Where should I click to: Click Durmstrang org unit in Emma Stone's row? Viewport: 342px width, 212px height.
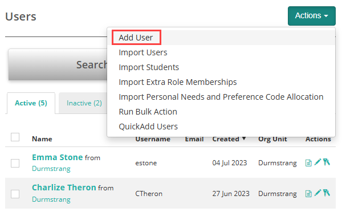tap(278, 163)
